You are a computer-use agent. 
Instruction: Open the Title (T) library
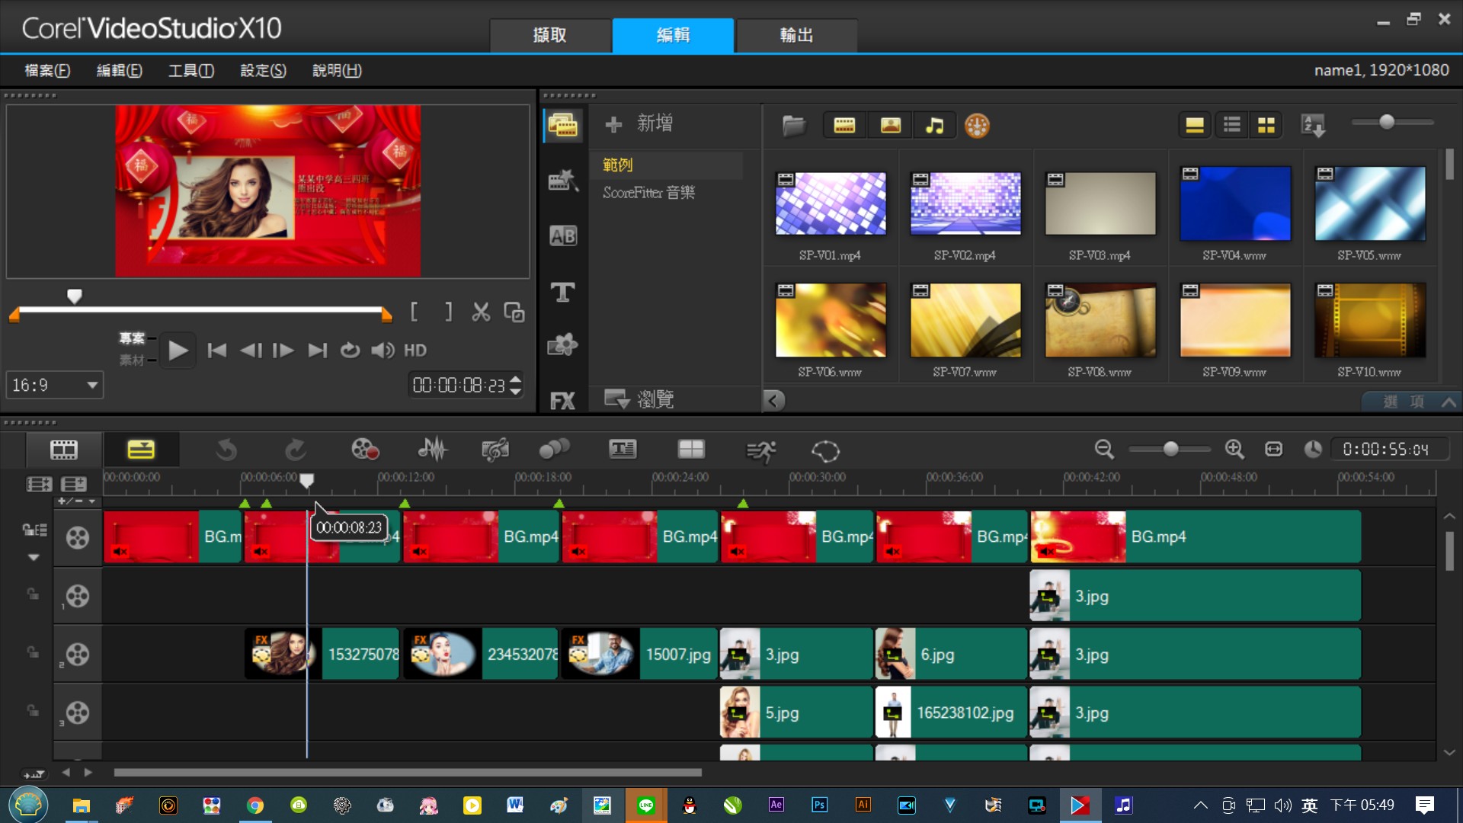(563, 292)
